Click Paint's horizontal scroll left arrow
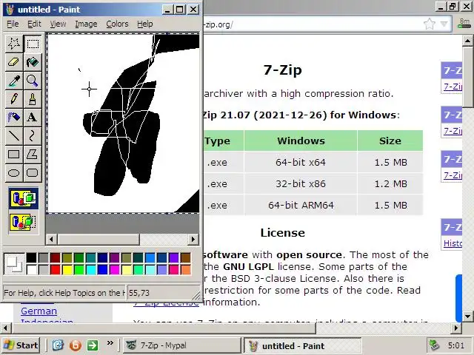The width and height of the screenshot is (474, 355). (51, 240)
